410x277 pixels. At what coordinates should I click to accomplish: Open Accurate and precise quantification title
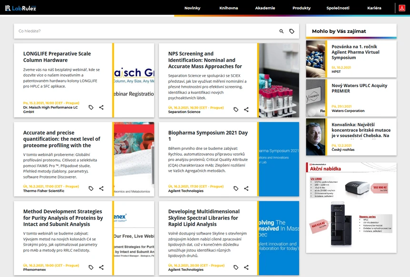click(62, 139)
